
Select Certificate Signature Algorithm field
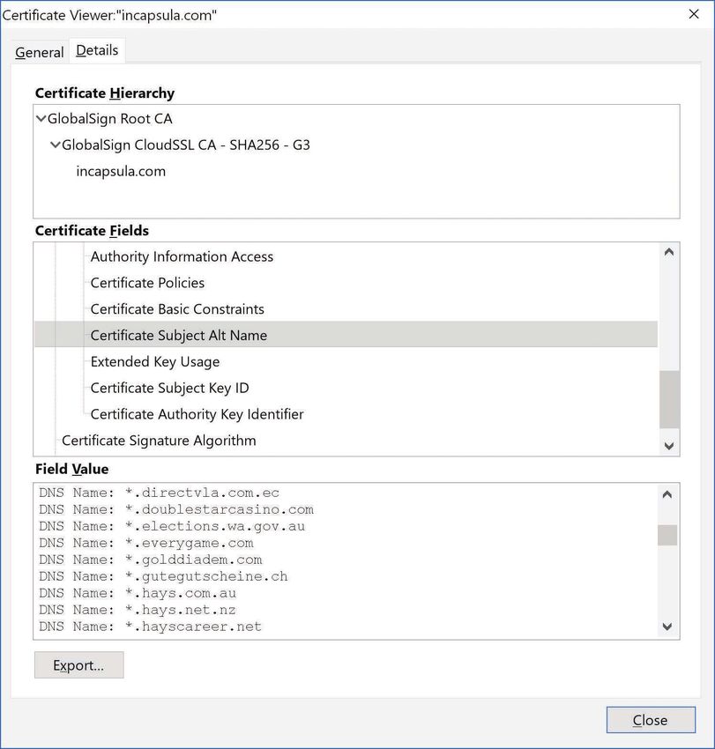click(x=159, y=441)
